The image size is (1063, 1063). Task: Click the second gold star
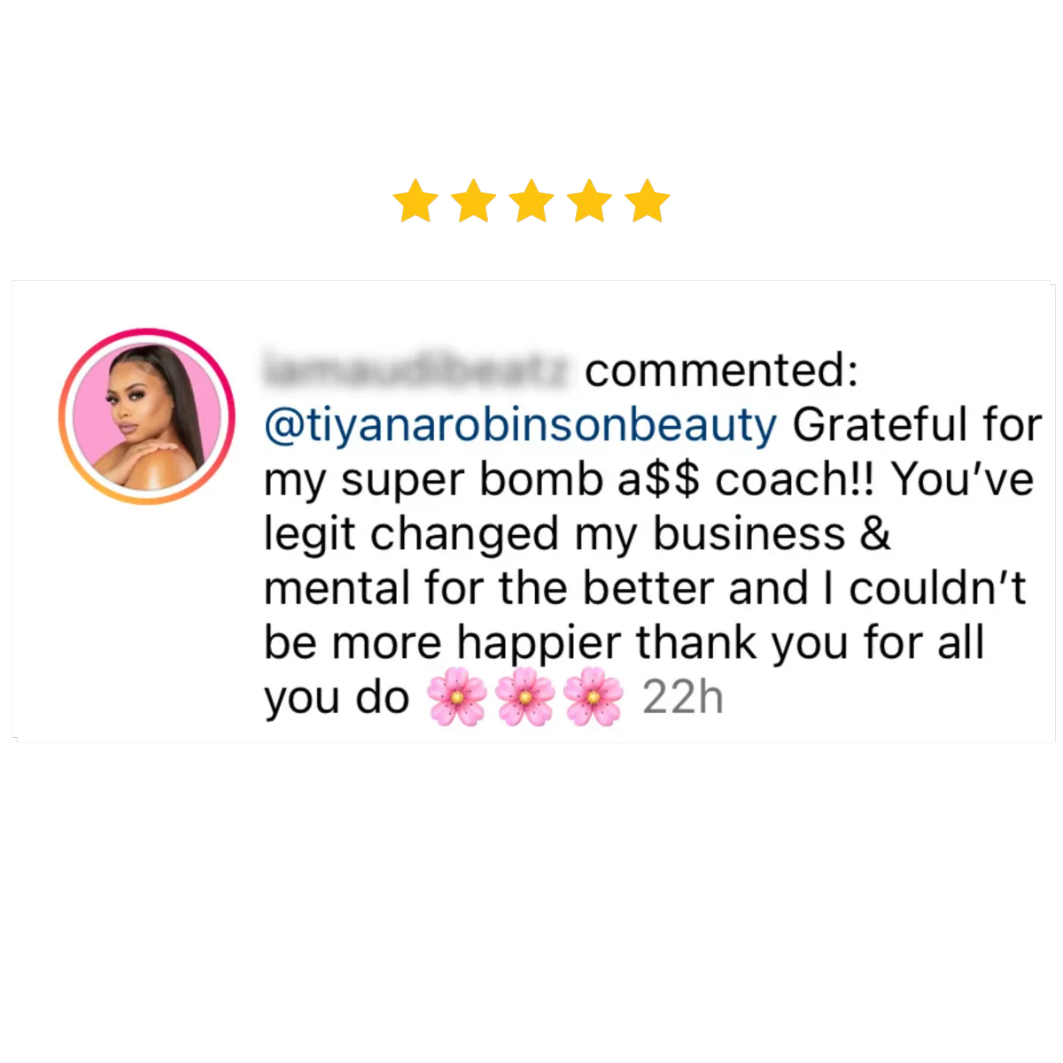pos(474,201)
